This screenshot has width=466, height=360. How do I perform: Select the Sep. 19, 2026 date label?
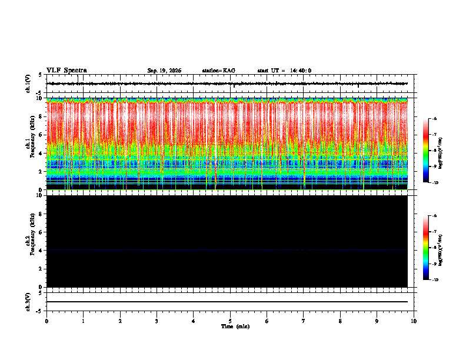[x=164, y=71]
